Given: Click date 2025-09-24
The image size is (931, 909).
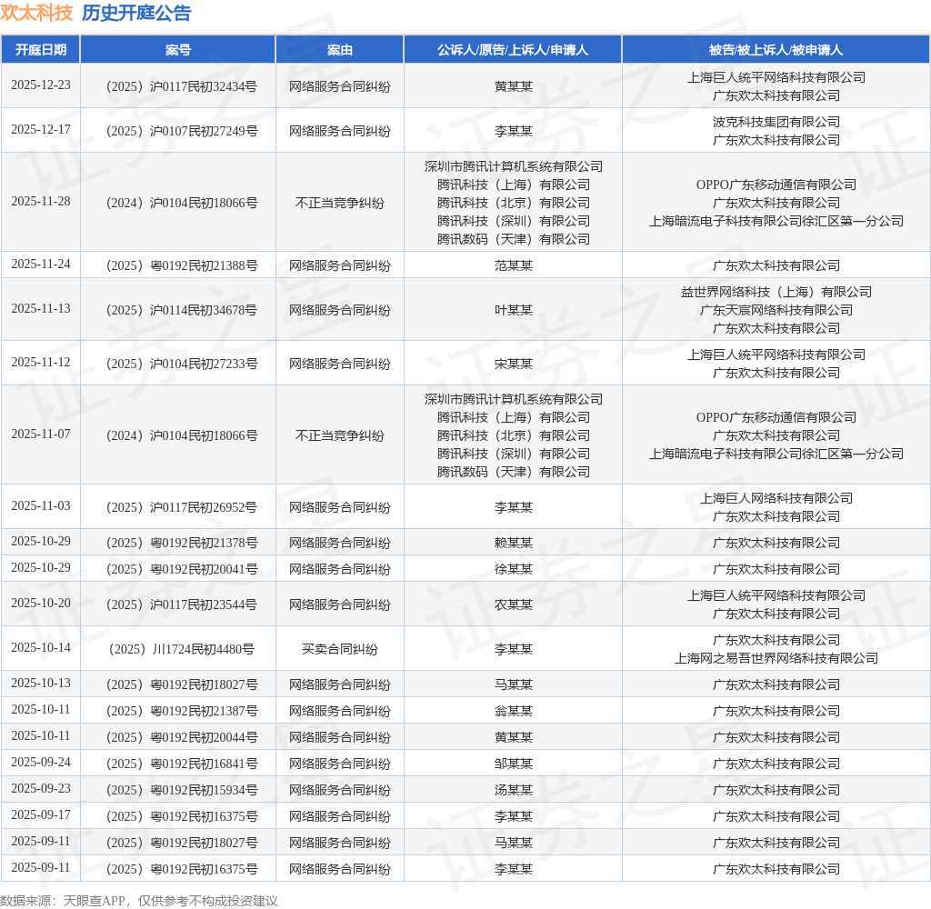Looking at the screenshot, I should (41, 763).
